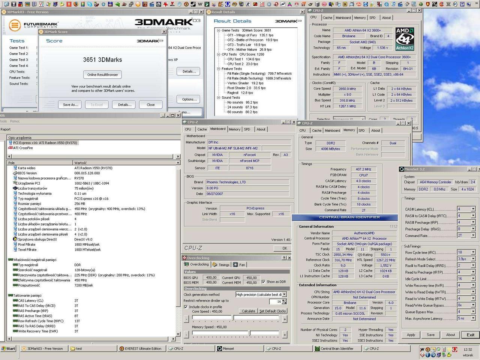Image resolution: width=480 pixels, height=360 pixels.
Task: Switch to the Timings tab in Overclocking
Action: (221, 265)
